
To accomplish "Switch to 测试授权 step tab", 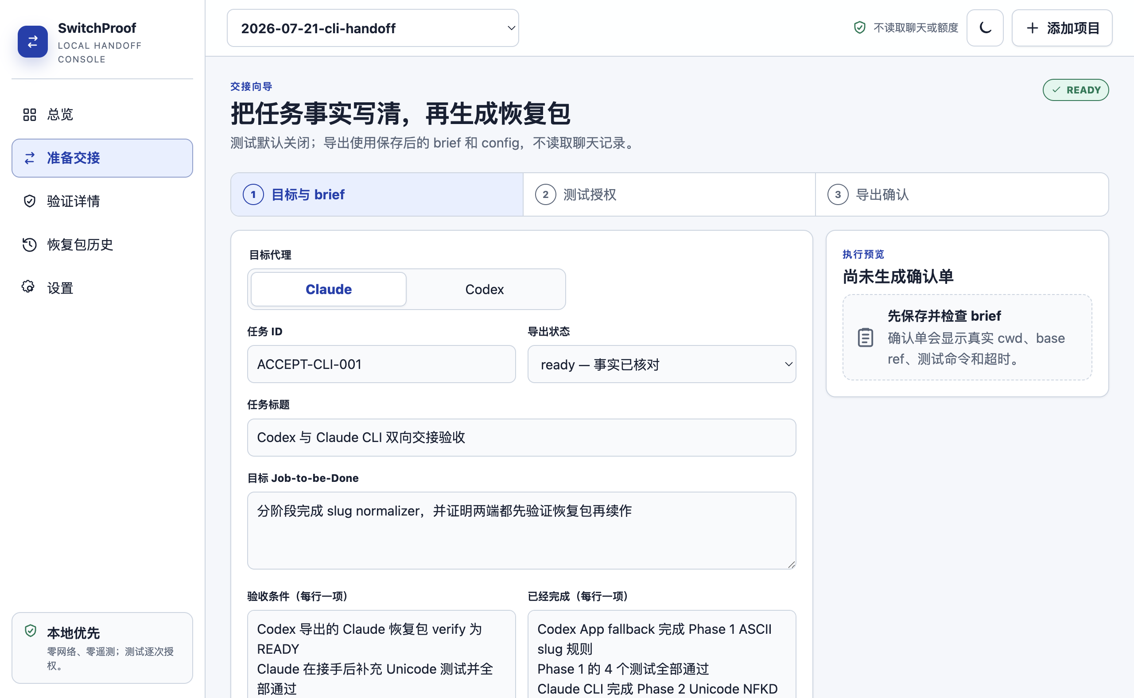I will [x=669, y=194].
